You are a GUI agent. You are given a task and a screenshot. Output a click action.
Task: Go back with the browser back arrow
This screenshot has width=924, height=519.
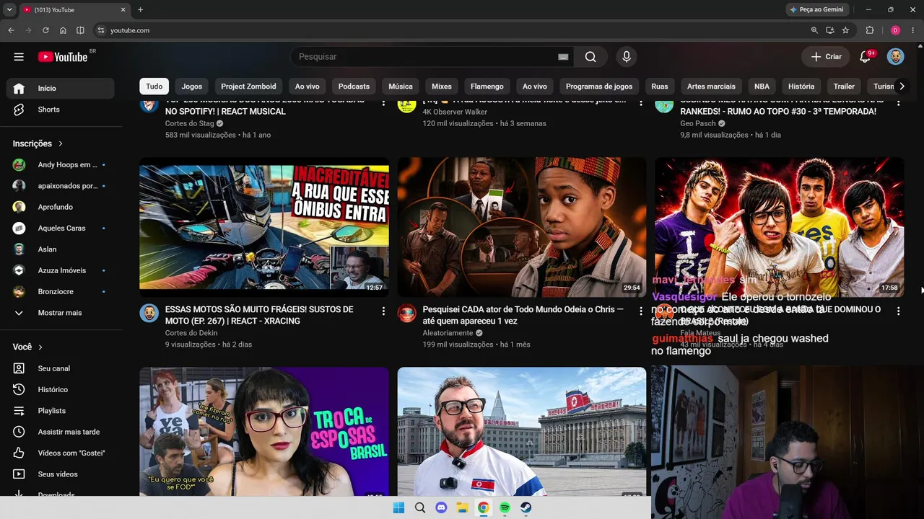[11, 30]
